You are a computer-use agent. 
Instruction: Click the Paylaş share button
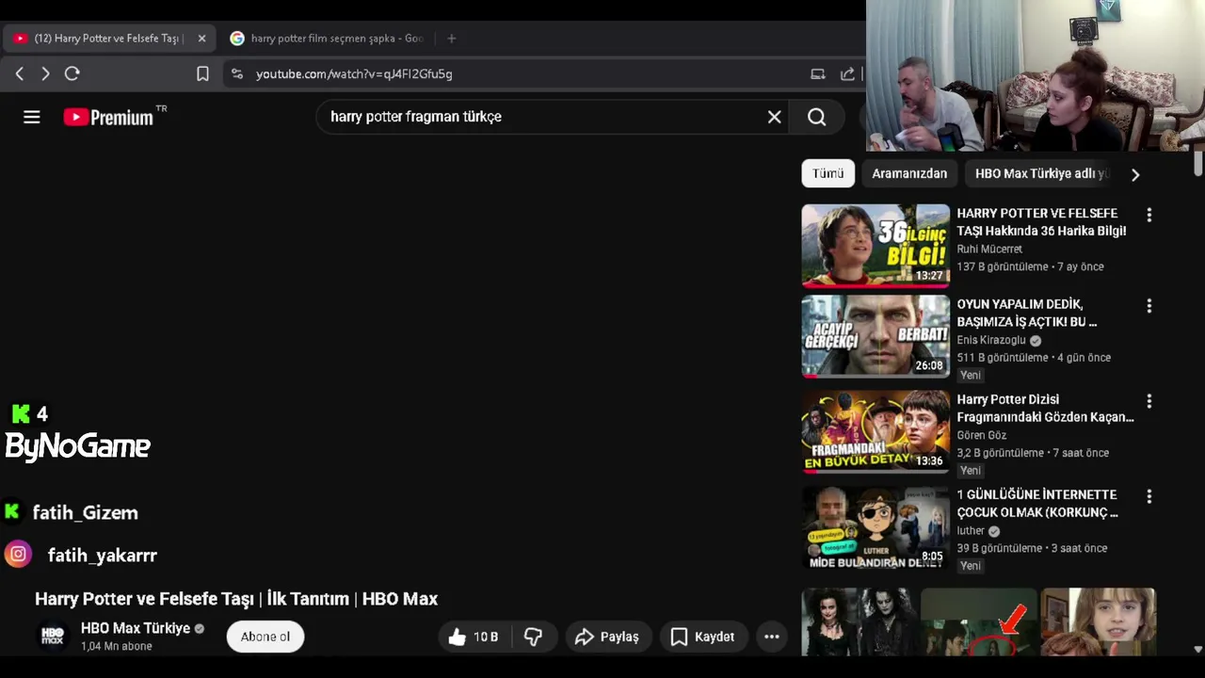(607, 637)
